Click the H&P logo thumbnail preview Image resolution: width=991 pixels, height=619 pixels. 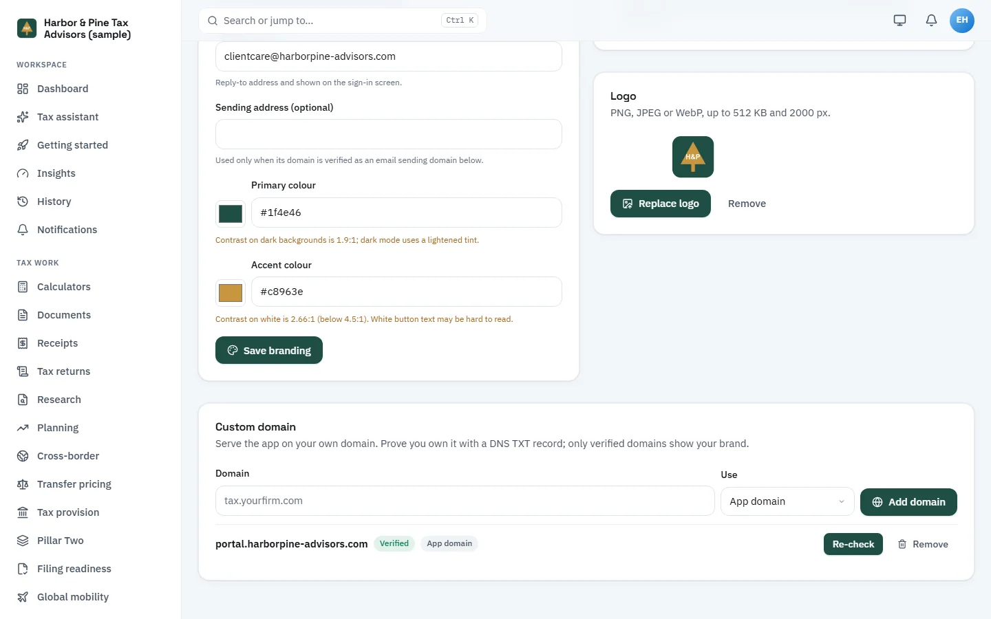pyautogui.click(x=693, y=157)
